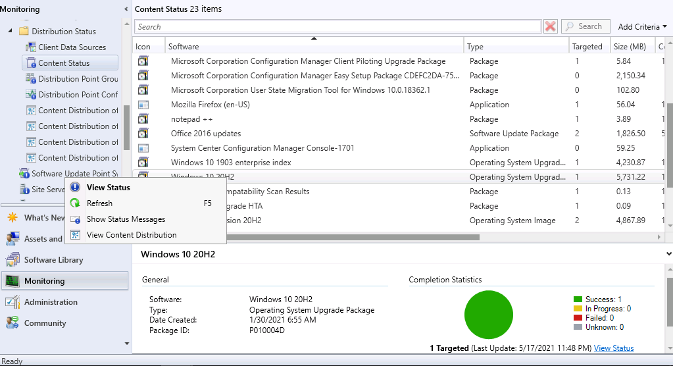Click the red X clear search icon
The image size is (673, 366).
550,26
